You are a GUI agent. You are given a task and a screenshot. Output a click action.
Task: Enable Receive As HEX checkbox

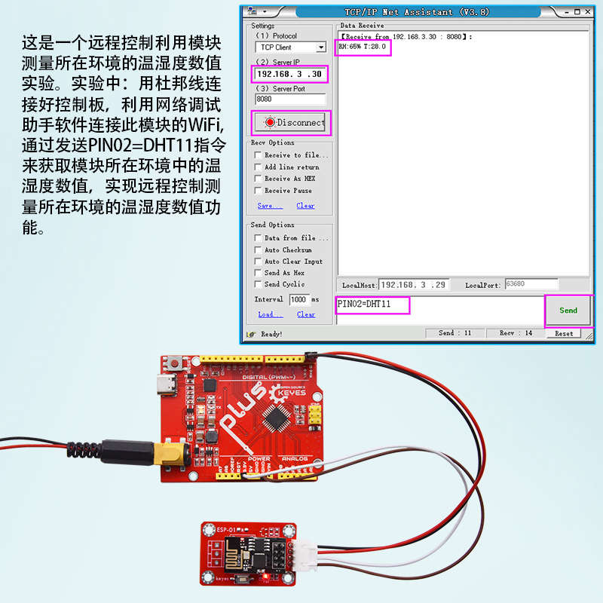tap(258, 179)
